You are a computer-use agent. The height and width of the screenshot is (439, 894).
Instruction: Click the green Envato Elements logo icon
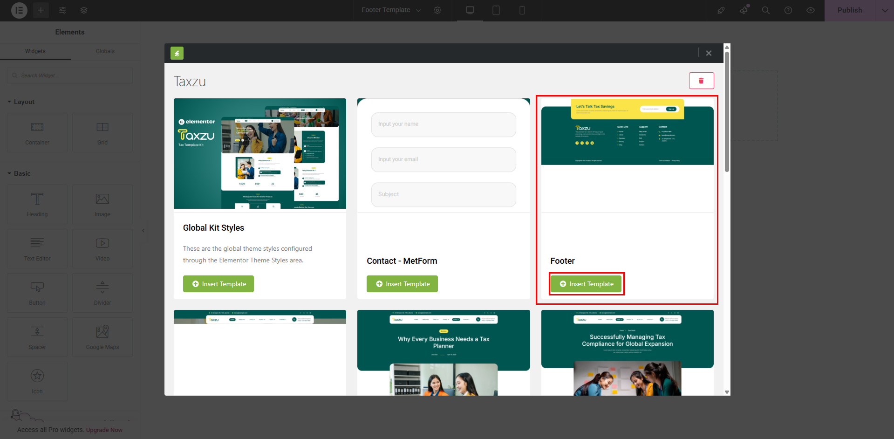point(177,53)
